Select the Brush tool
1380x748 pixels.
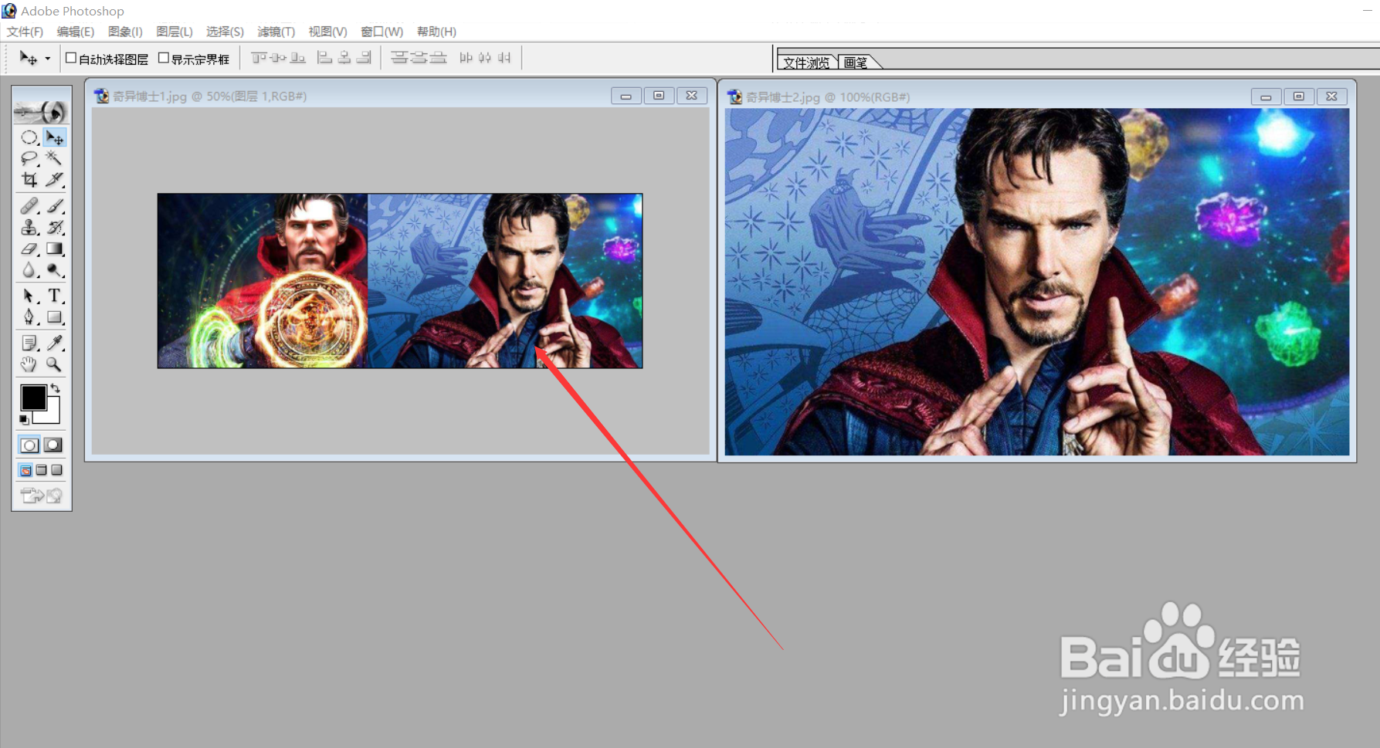pyautogui.click(x=54, y=206)
